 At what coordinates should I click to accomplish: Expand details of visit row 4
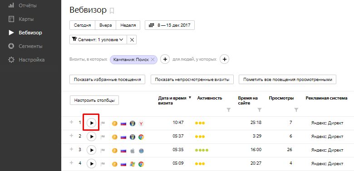pos(71,163)
